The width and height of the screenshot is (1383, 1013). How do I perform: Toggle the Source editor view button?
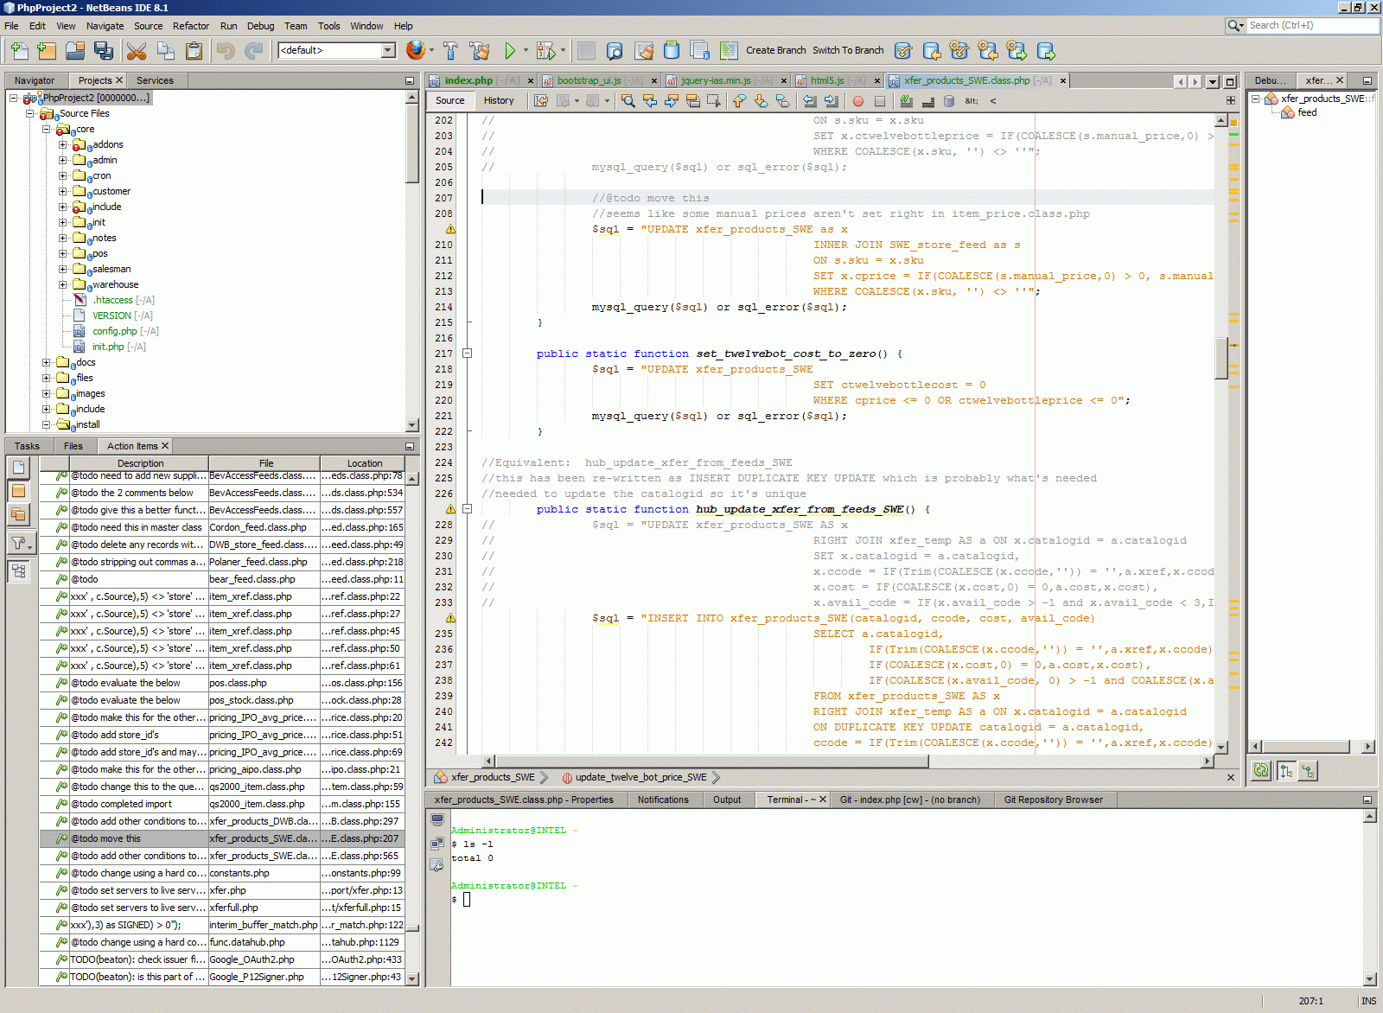click(449, 100)
